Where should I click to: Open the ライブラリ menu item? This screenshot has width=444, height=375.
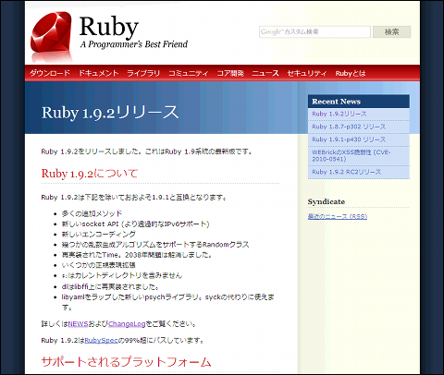point(143,73)
